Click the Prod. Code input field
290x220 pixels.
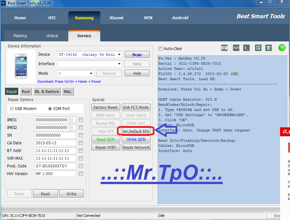[55, 166]
